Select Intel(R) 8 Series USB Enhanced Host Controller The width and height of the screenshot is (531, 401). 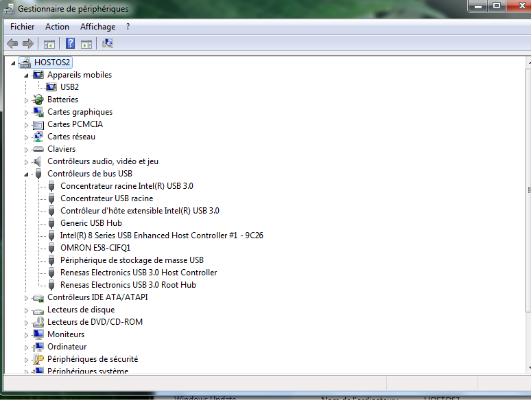pos(161,236)
